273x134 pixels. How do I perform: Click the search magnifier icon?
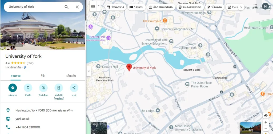67,7
